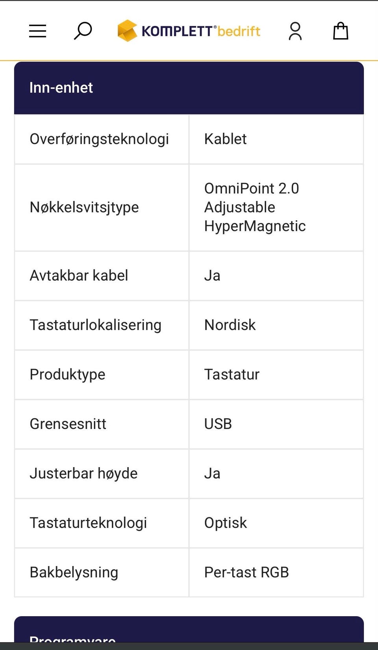Viewport: 378px width, 650px height.
Task: Collapse the Inn-enhet section header
Action: (189, 88)
